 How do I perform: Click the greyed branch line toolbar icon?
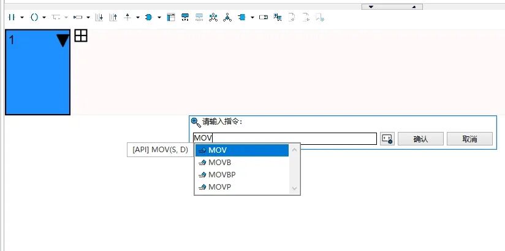coord(56,17)
